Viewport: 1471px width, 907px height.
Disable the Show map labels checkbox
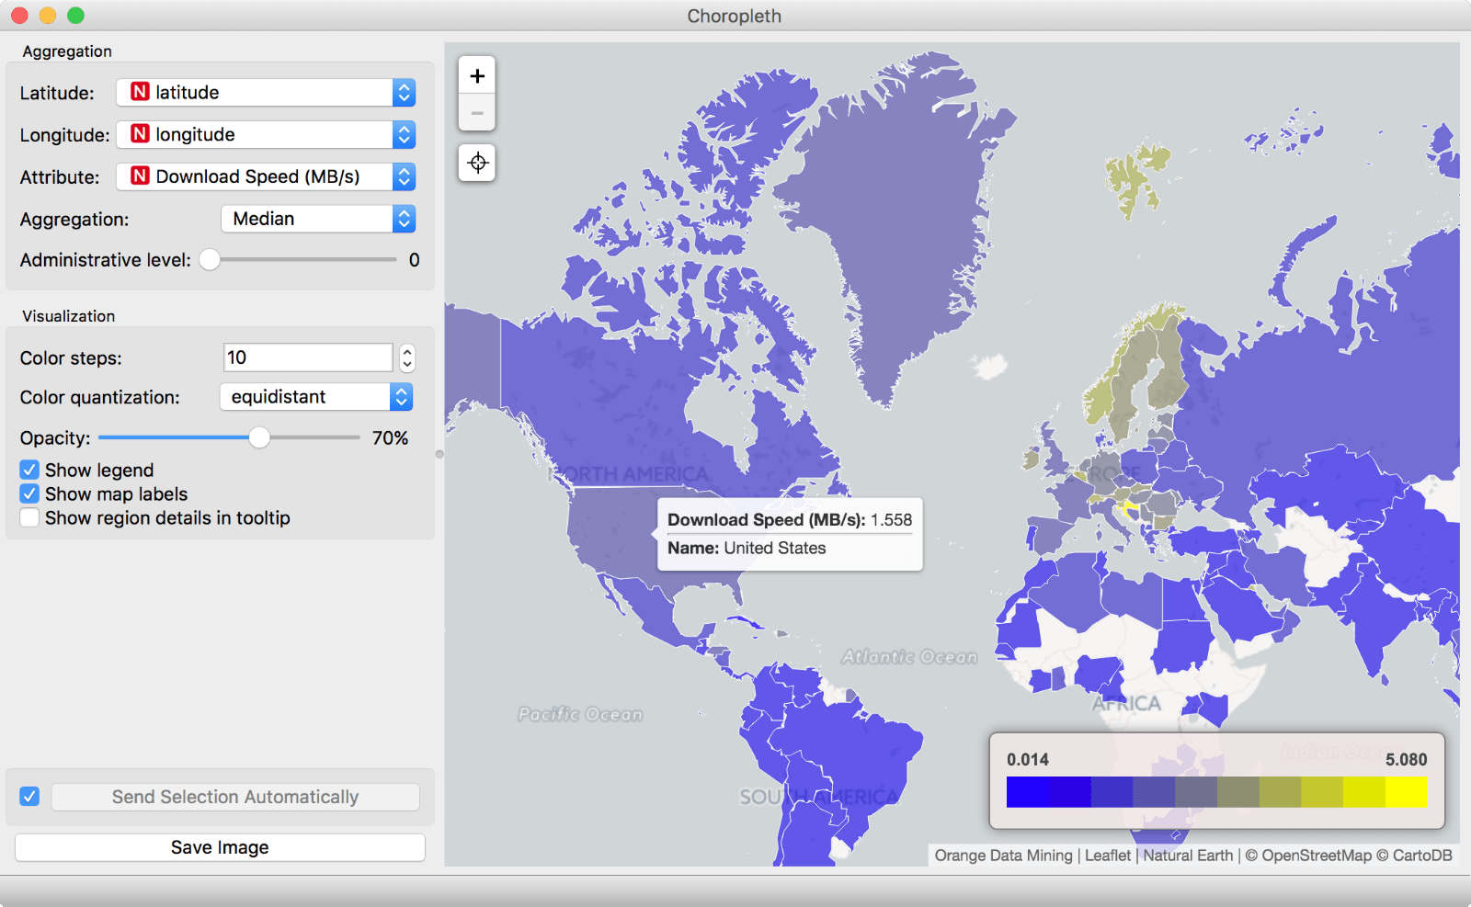(x=29, y=493)
